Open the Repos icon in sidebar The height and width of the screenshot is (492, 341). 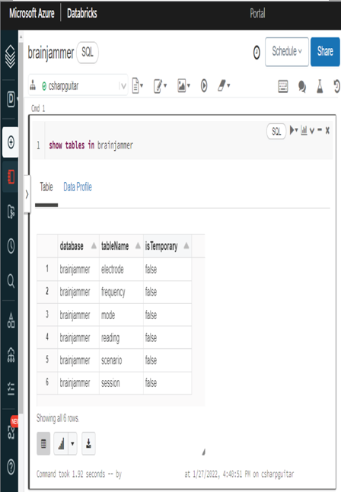[11, 212]
